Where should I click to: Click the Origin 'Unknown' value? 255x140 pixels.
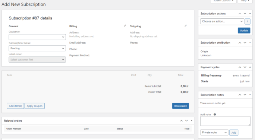[x=206, y=55]
